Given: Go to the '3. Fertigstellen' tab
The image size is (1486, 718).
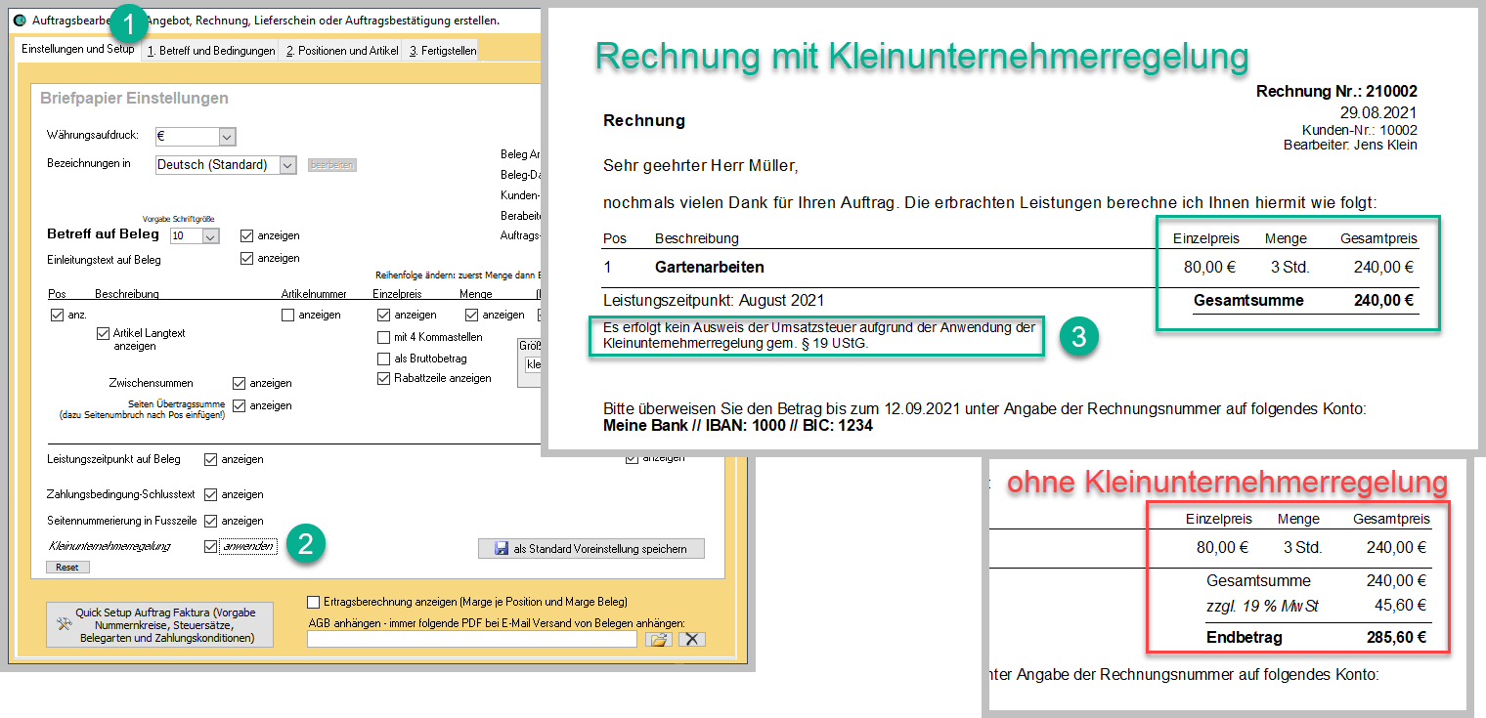Looking at the screenshot, I should click(441, 51).
